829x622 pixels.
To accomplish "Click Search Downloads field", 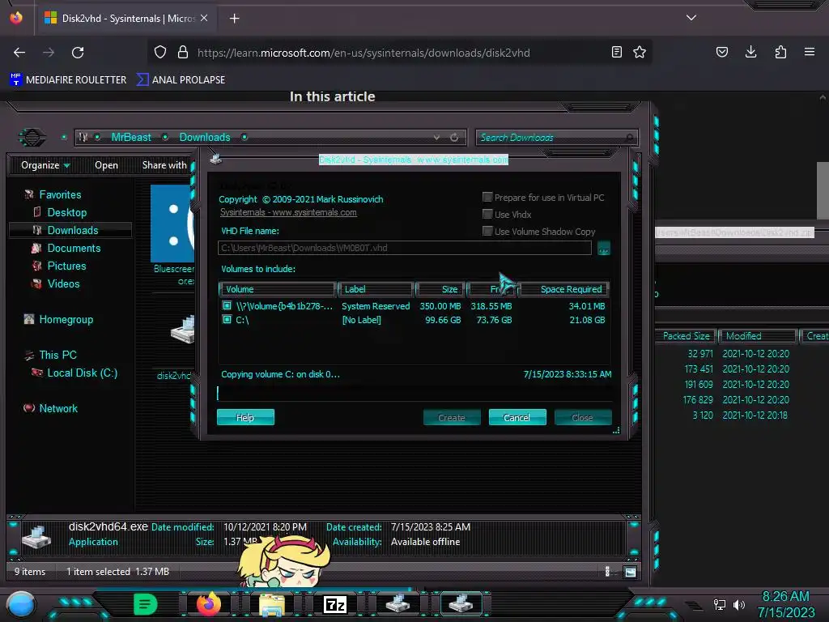I will click(556, 138).
